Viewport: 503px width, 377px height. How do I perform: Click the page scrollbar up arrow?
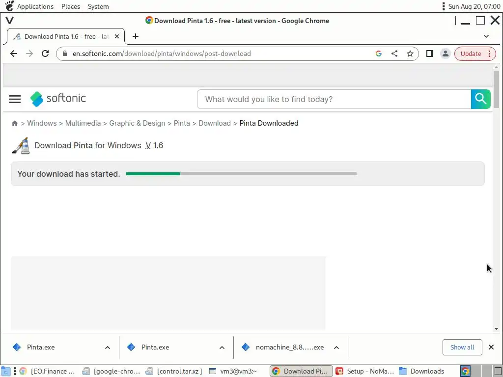pos(496,67)
